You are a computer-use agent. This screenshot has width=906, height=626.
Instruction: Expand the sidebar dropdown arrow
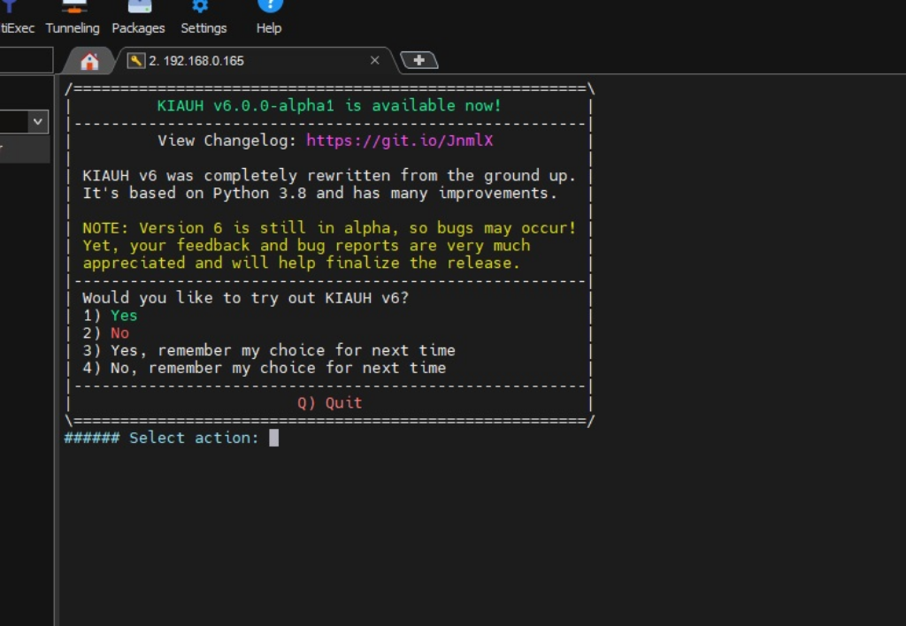37,122
